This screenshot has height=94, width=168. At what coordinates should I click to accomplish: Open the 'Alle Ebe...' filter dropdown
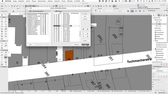coord(85,14)
